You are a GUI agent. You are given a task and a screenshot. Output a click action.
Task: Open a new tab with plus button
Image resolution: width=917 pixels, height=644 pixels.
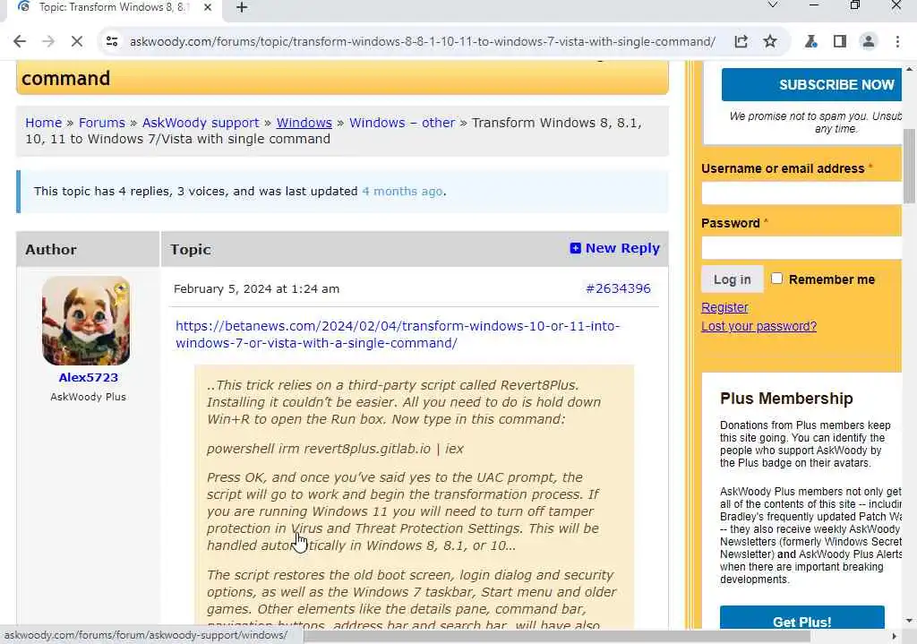242,7
